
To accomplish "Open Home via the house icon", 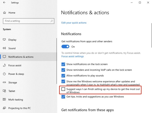I will [x=5, y=13].
